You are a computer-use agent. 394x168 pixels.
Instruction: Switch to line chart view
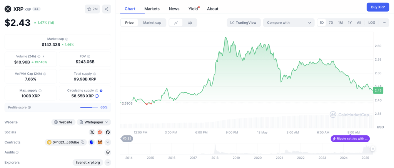[176, 23]
